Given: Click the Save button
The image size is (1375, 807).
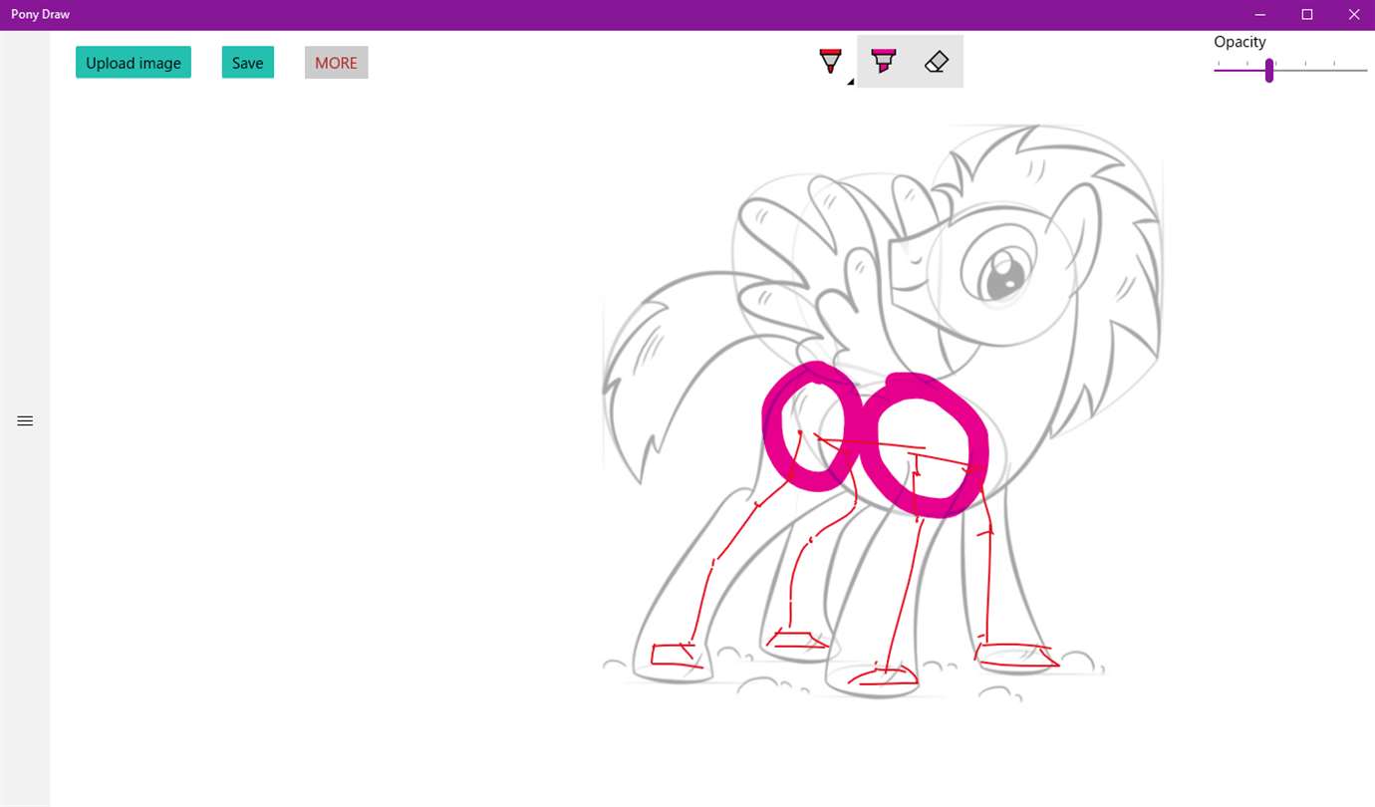Looking at the screenshot, I should pyautogui.click(x=248, y=62).
